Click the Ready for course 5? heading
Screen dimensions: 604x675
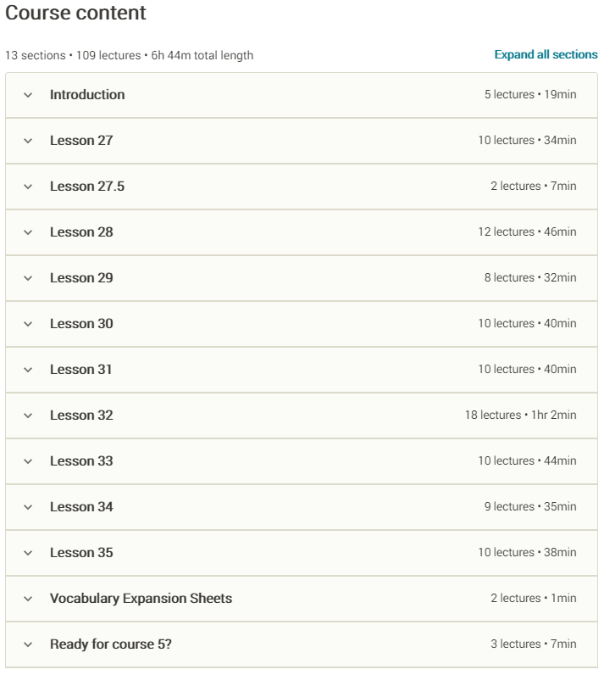[110, 644]
